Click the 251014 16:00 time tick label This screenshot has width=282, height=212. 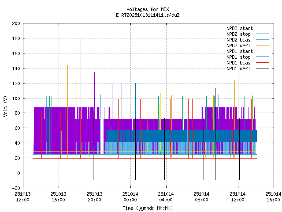click(x=273, y=197)
